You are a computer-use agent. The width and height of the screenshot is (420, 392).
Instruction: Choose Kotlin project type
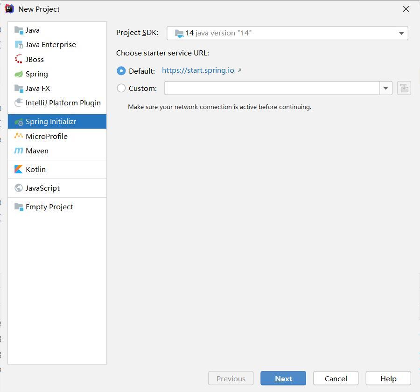click(x=57, y=169)
